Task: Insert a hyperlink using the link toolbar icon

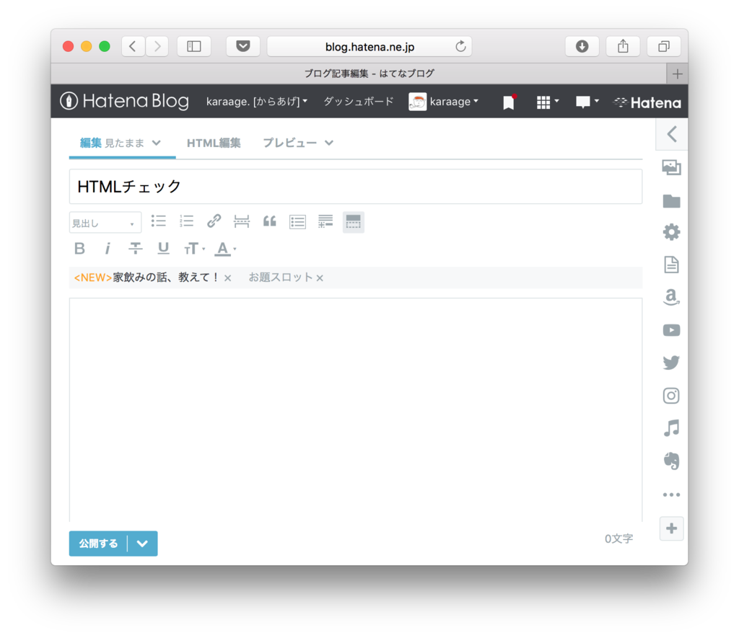Action: (214, 221)
